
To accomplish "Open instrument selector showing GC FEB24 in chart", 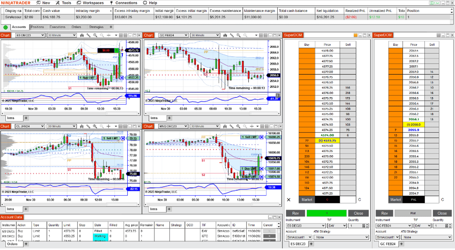I will [173, 35].
